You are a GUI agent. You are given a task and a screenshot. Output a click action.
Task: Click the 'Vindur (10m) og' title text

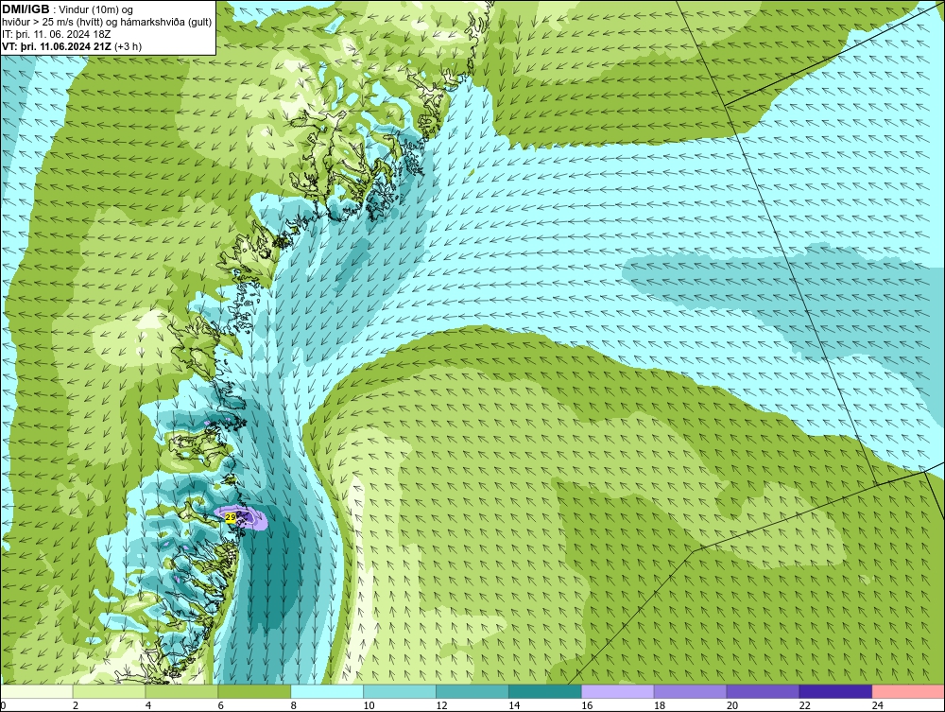pos(97,10)
